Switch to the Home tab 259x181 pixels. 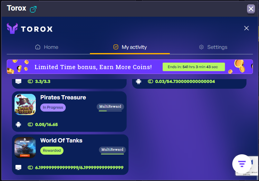(x=47, y=47)
